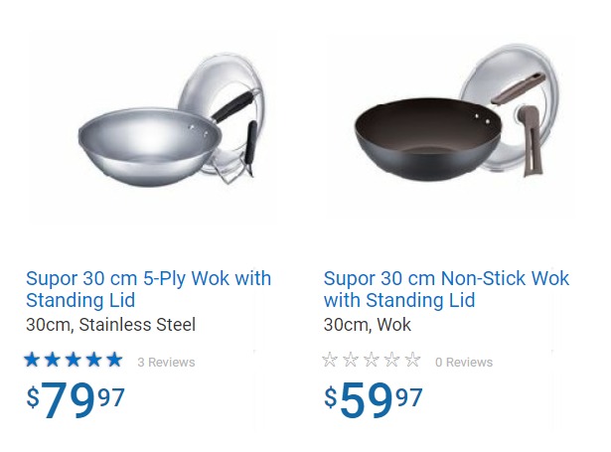The width and height of the screenshot is (611, 452).
Task: Click the 30cm, Wok description text
Action: click(367, 325)
